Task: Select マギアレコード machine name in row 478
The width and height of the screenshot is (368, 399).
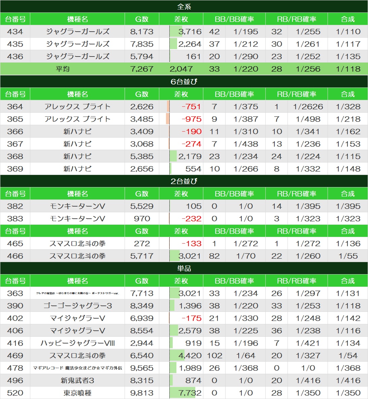Action: [77, 368]
